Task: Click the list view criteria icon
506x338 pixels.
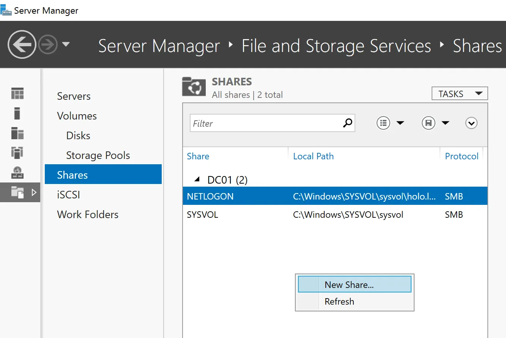Action: point(383,123)
